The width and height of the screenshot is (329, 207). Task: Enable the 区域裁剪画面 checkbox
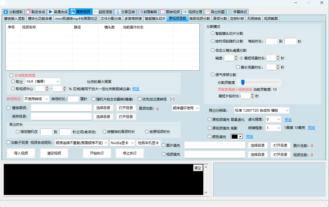[x=11, y=76]
